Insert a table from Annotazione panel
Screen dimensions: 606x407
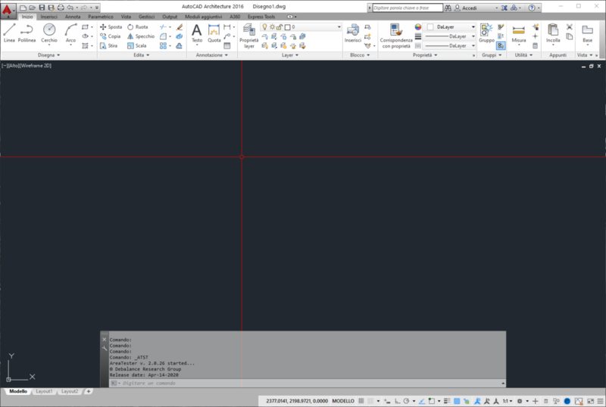(x=227, y=45)
